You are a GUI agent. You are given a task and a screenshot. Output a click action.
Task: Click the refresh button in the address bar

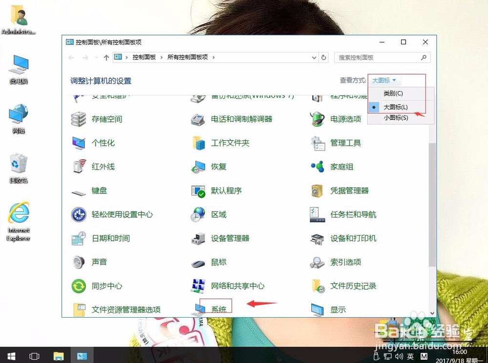coord(324,57)
